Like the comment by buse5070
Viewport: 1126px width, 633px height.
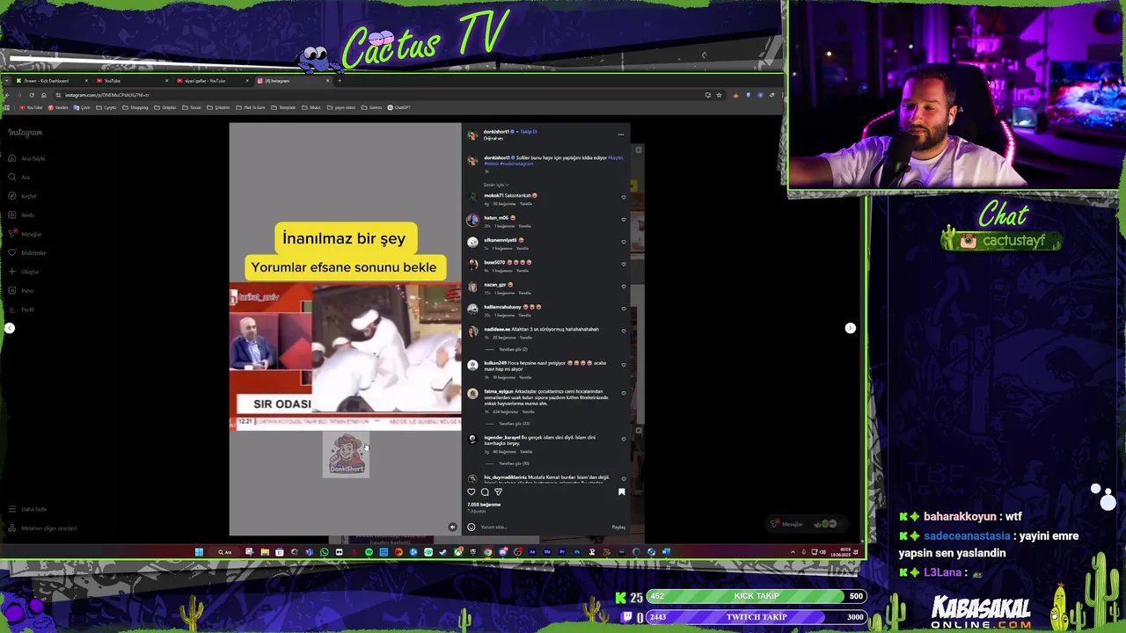(624, 264)
